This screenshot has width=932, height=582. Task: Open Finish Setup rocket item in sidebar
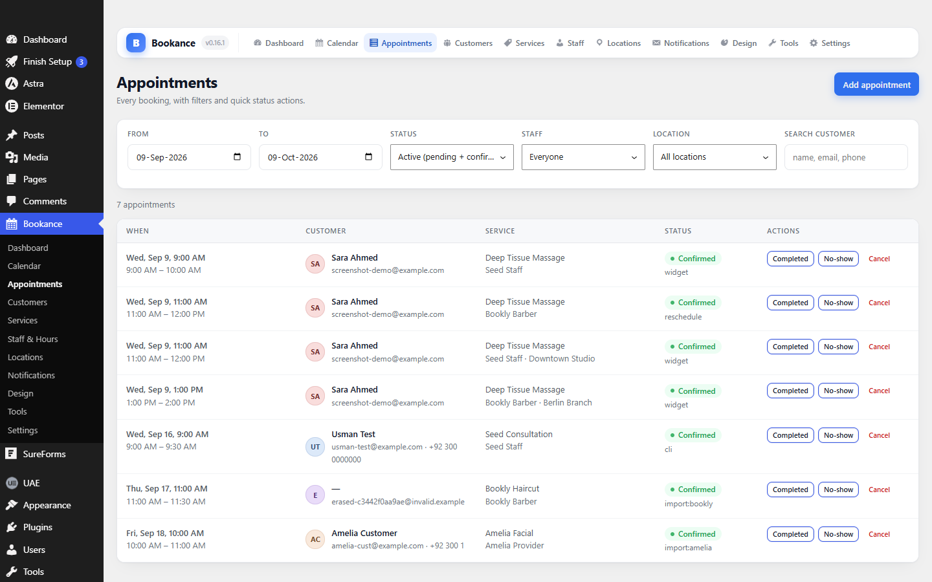[52, 61]
